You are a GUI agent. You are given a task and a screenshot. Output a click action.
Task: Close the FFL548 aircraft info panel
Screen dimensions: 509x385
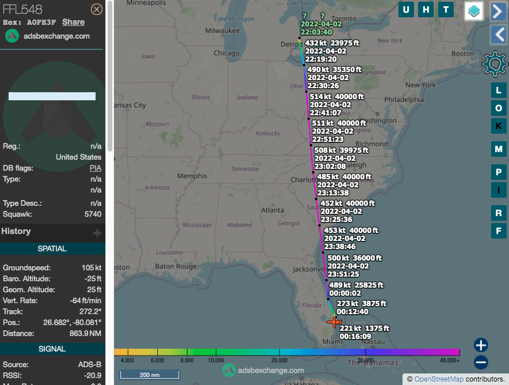pos(96,9)
